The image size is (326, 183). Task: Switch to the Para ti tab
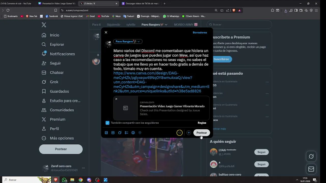click(x=97, y=25)
